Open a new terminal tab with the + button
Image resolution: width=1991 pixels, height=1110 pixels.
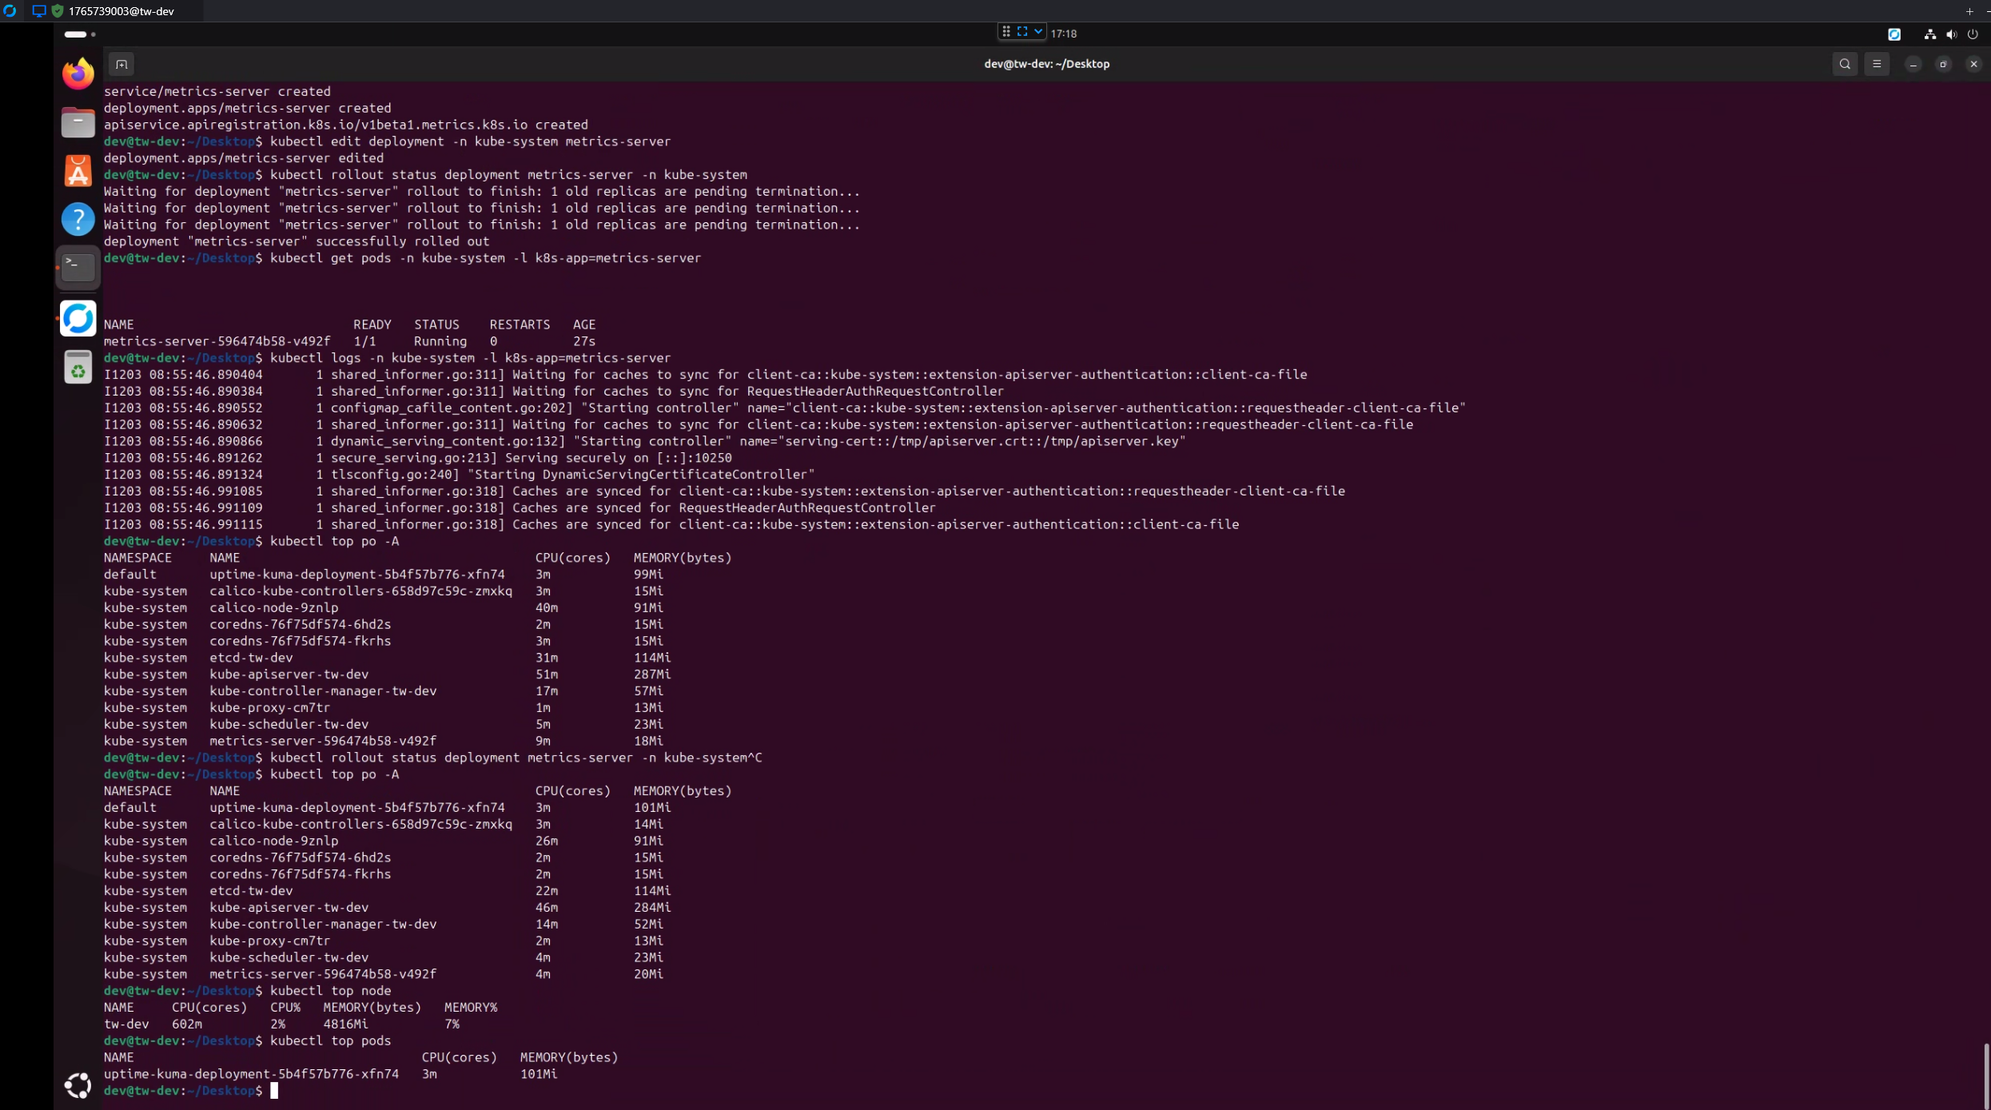coord(122,64)
